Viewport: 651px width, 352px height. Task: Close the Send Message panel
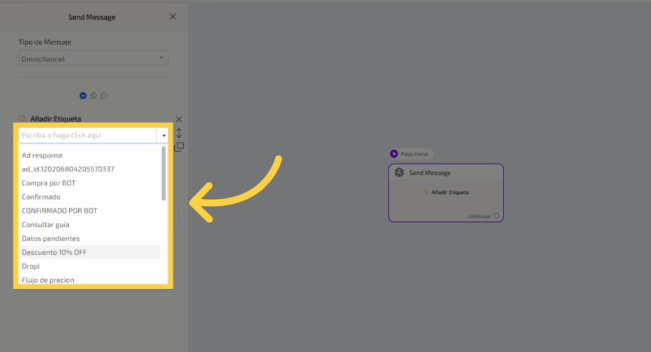click(x=172, y=17)
